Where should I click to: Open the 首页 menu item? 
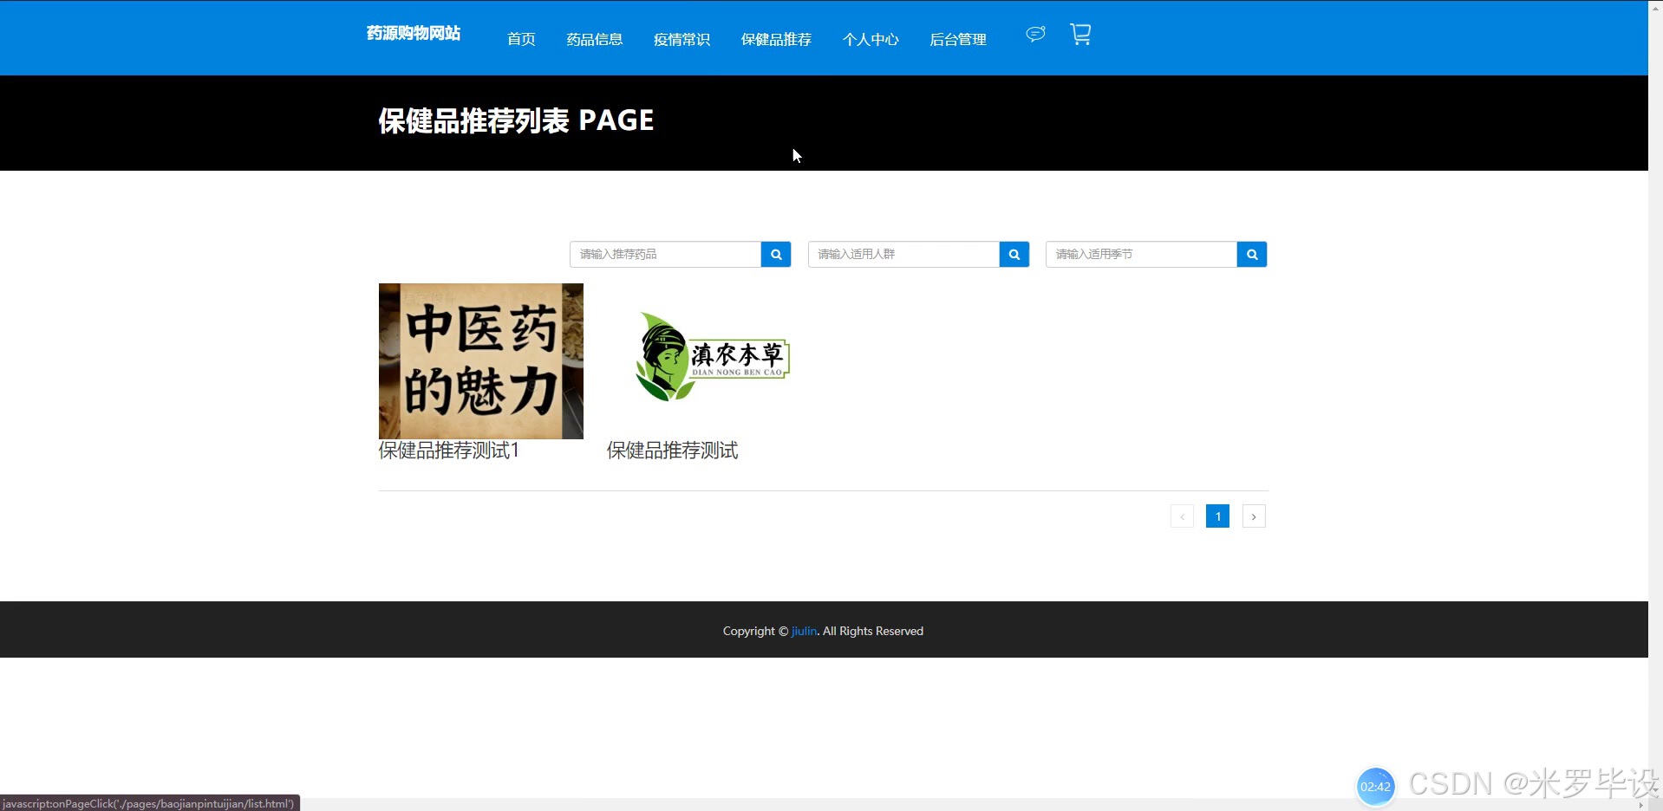click(520, 39)
